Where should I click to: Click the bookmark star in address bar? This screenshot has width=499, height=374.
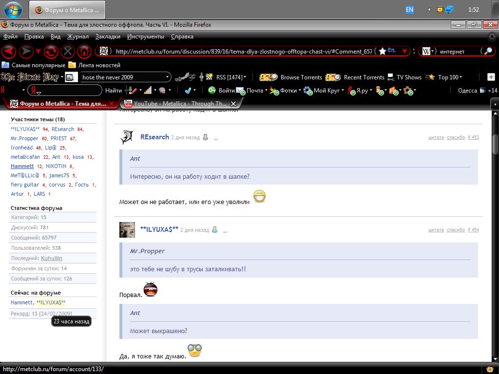383,51
